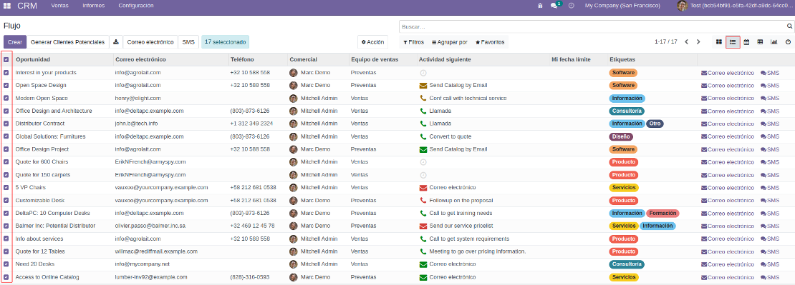The height and width of the screenshot is (285, 795).
Task: Click the Crear button
Action: coord(15,42)
